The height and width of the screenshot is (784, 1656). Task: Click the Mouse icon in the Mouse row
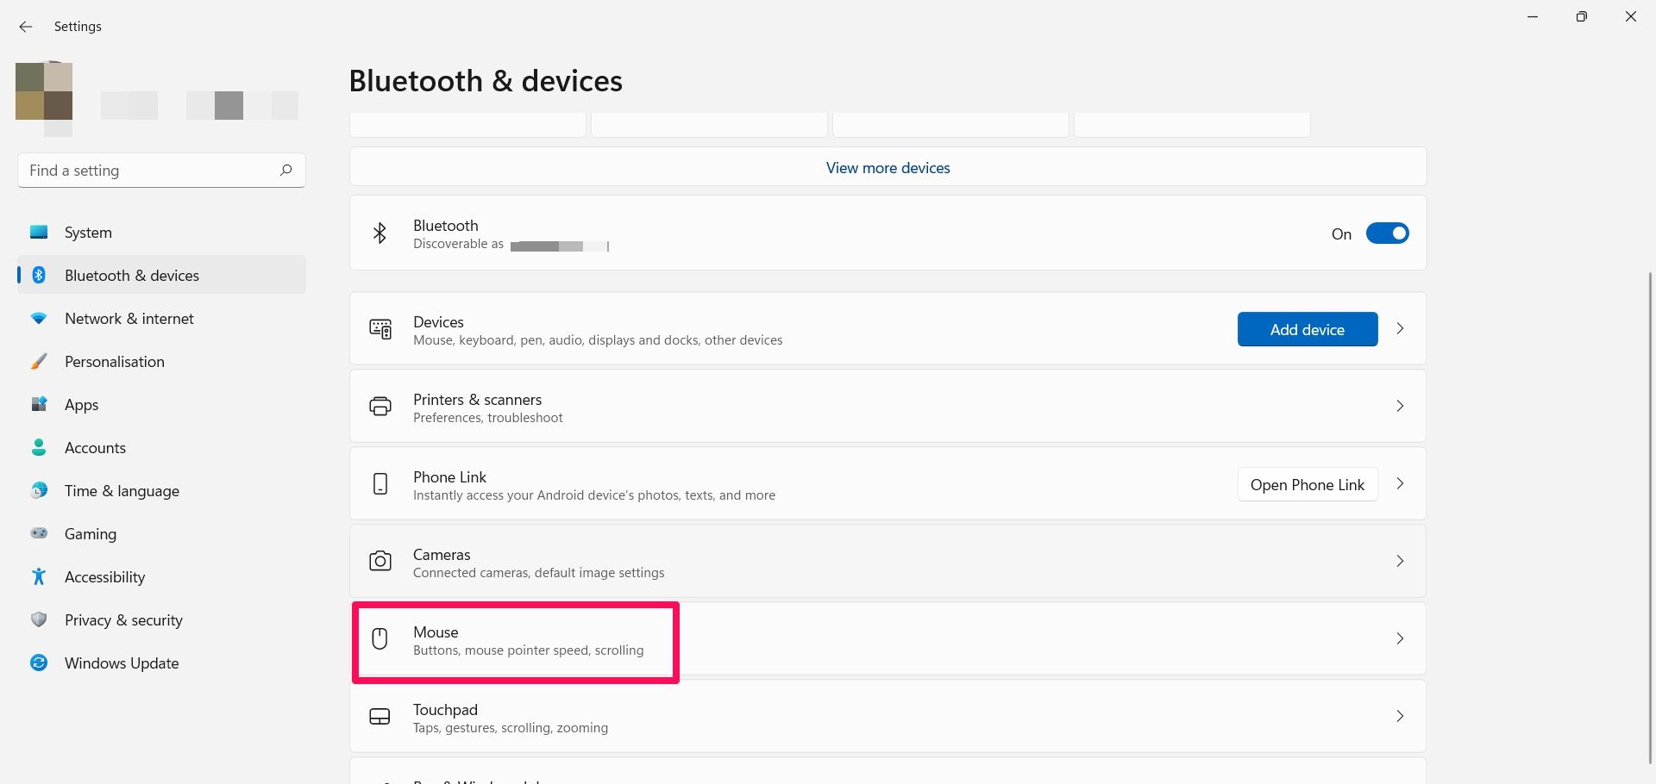[x=379, y=638]
